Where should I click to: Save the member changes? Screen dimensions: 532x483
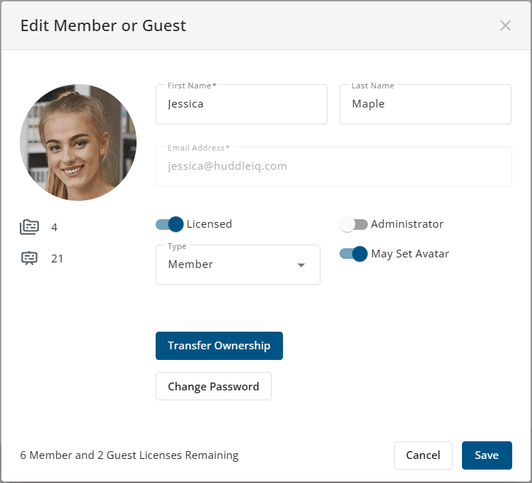click(x=487, y=455)
